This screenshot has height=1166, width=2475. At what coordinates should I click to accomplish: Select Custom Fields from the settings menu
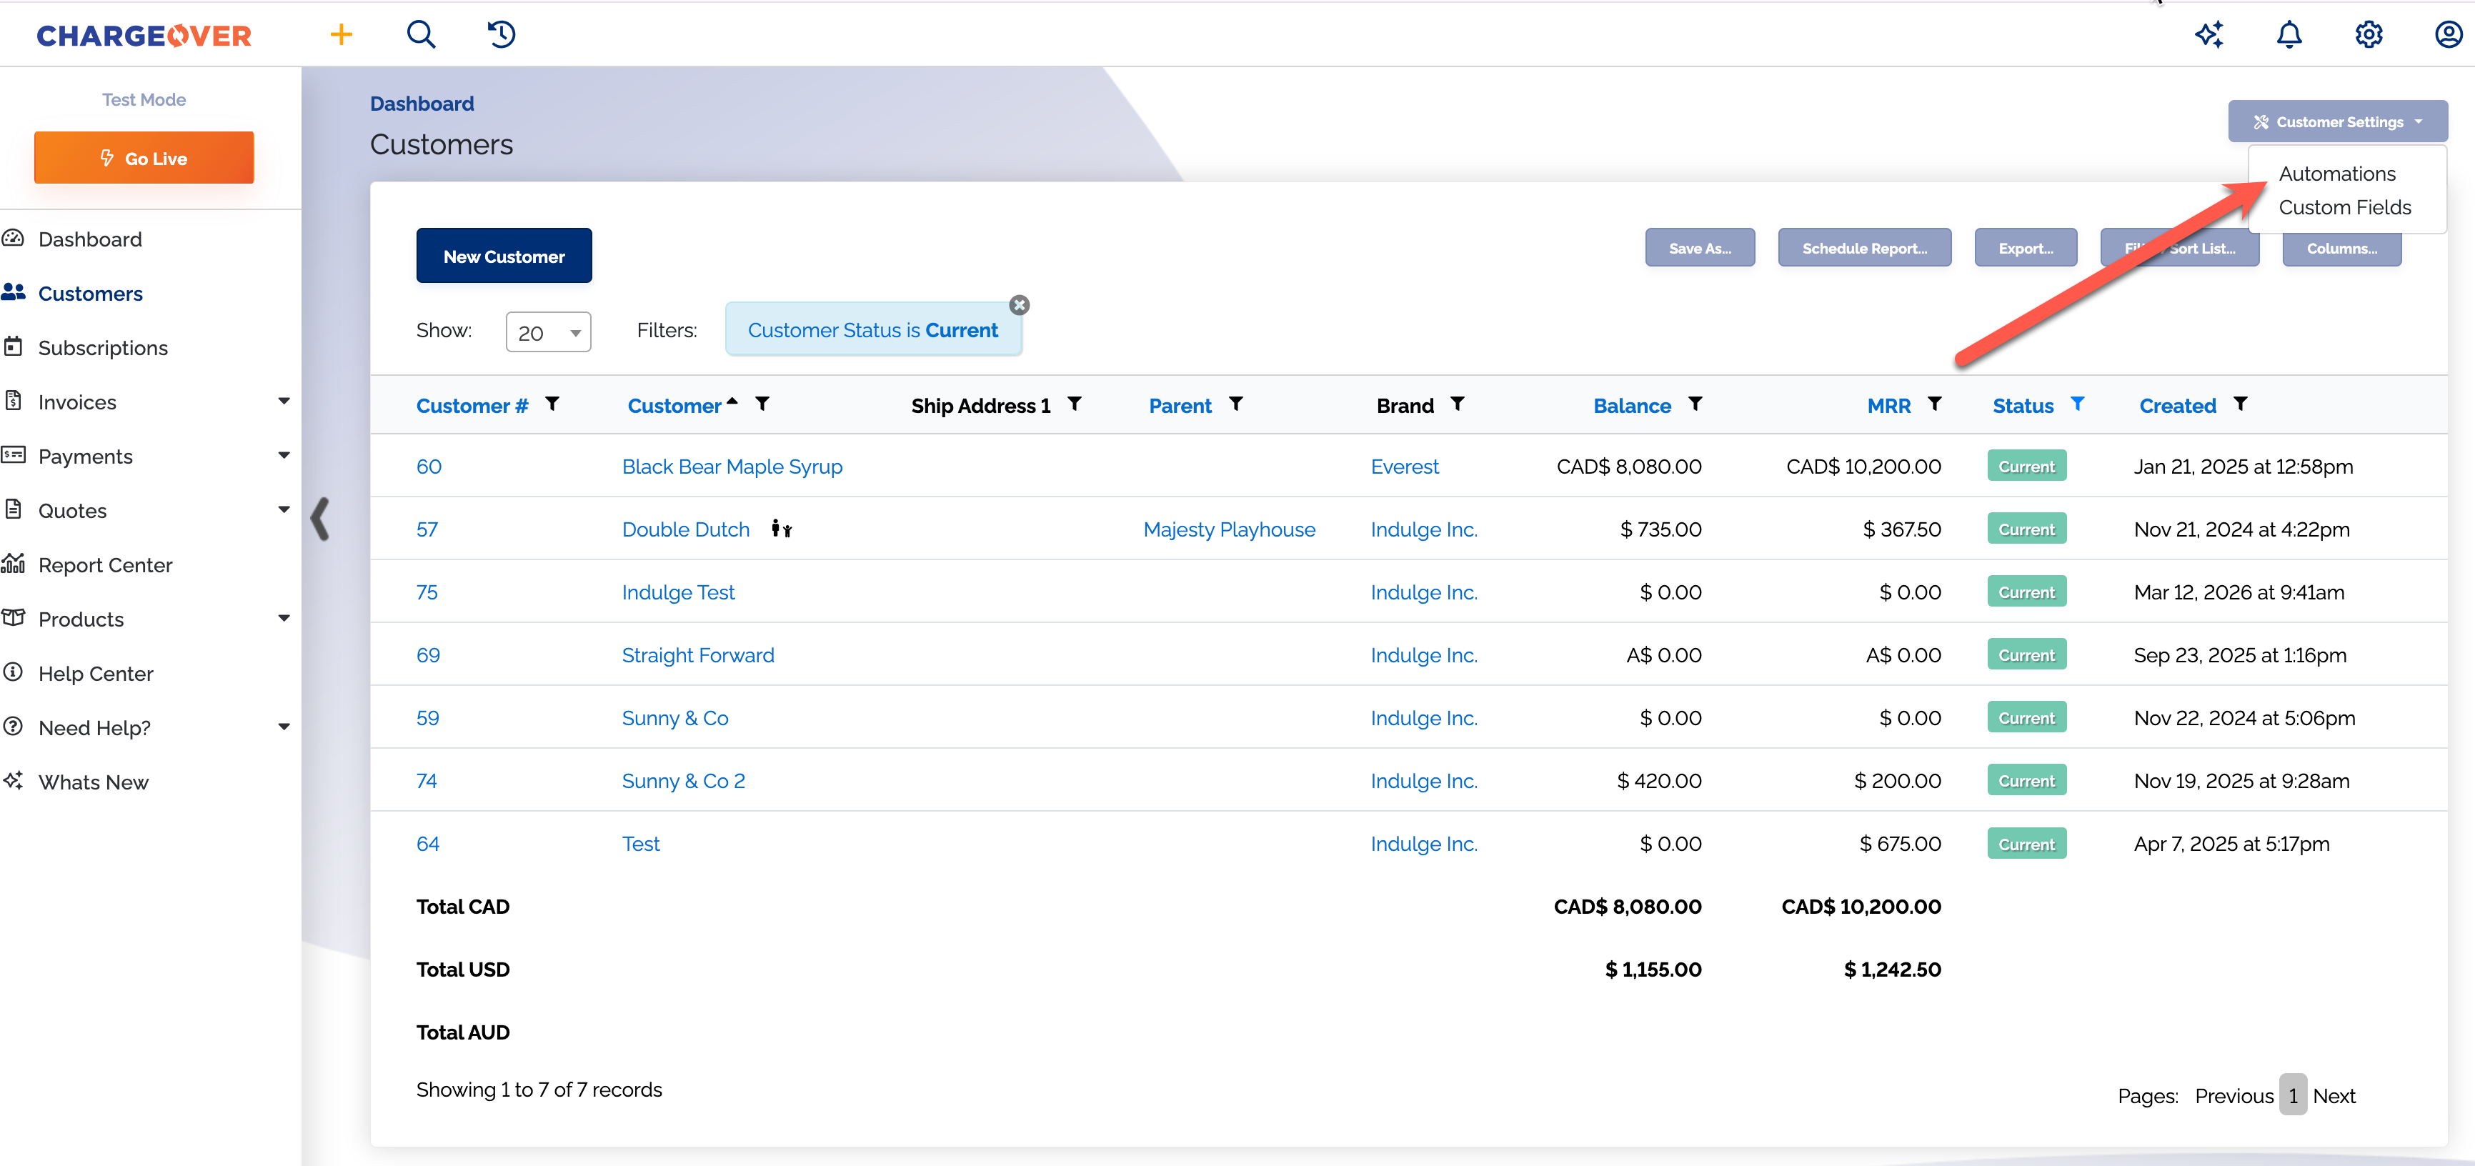(x=2344, y=207)
